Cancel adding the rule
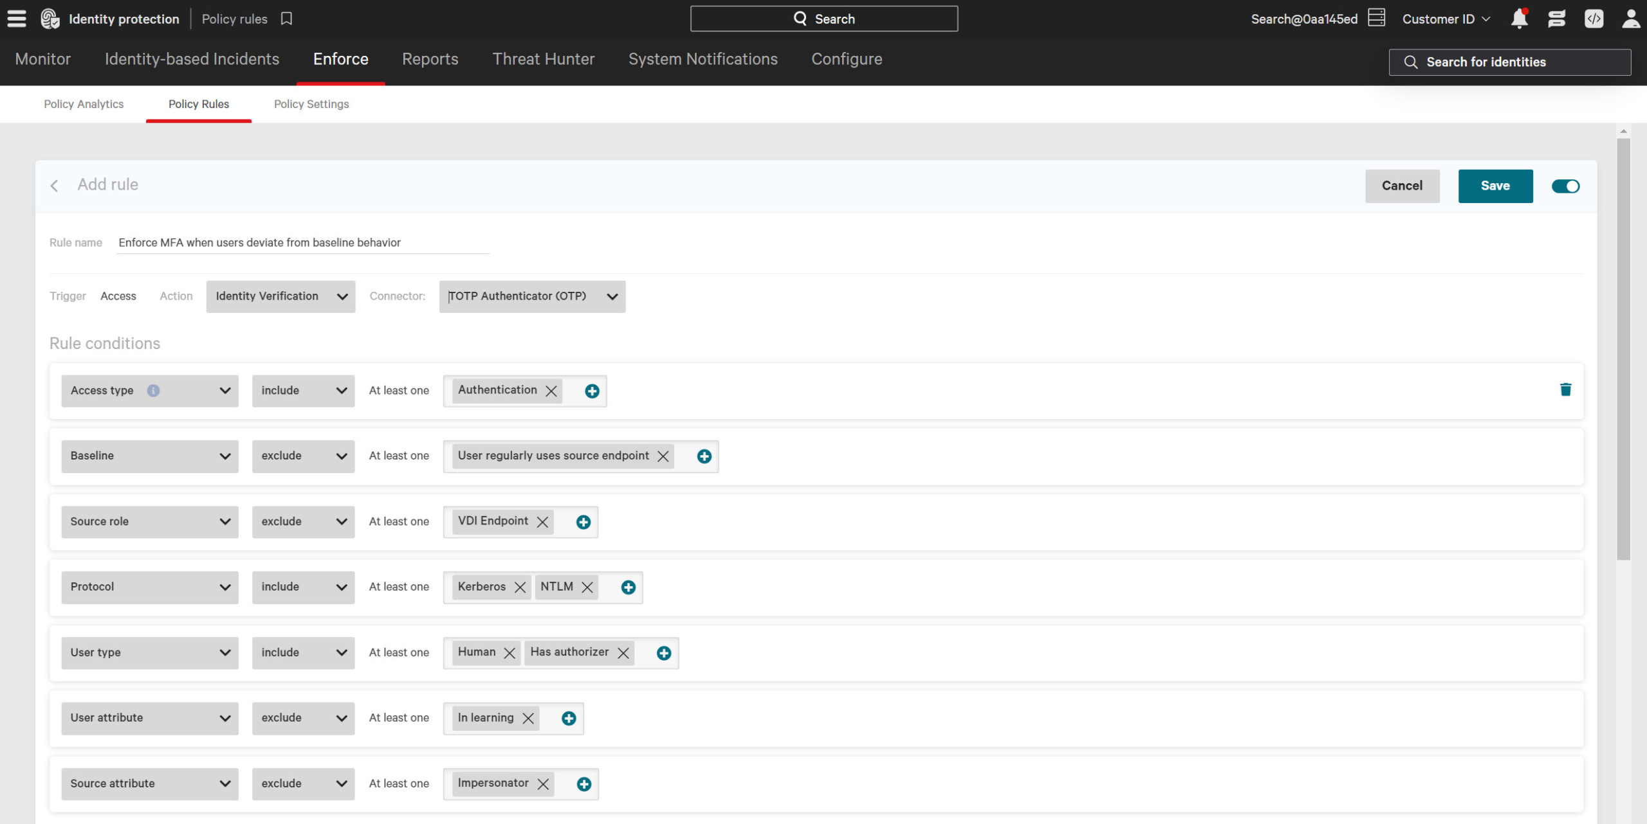1647x824 pixels. coord(1402,186)
